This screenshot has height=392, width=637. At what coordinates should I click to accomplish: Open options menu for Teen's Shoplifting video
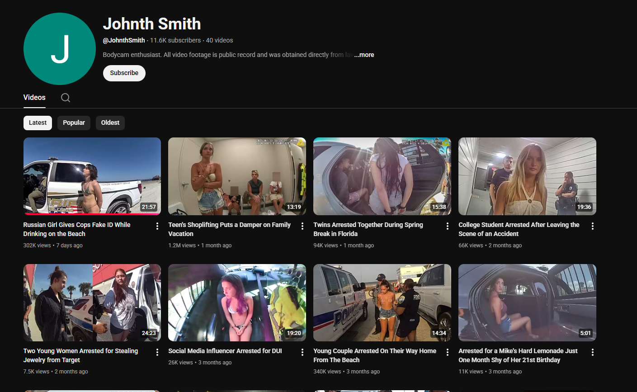(x=302, y=226)
